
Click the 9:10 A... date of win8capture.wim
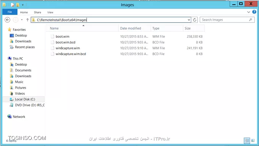(134, 48)
